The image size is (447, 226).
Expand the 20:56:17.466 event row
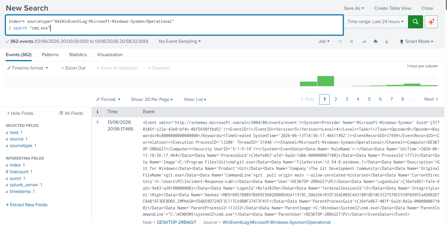(x=97, y=122)
